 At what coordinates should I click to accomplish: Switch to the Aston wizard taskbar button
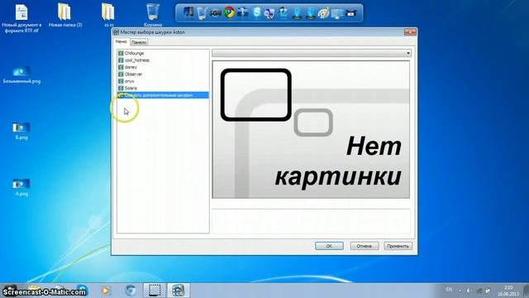179,291
